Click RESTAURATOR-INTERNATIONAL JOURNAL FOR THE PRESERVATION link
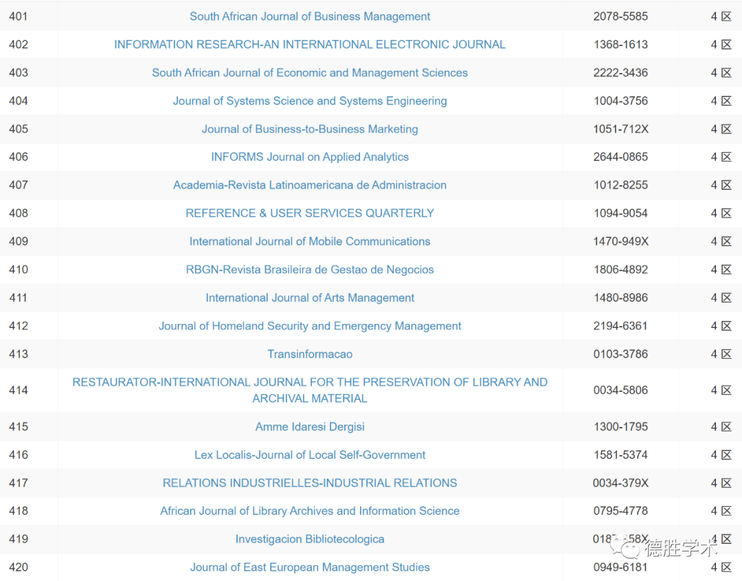 [309, 390]
